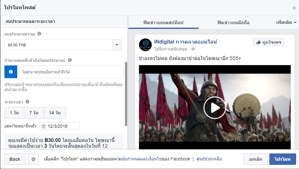Click info icon next to ระยะเวลา
This screenshot has width=299, height=169.
tap(27, 102)
